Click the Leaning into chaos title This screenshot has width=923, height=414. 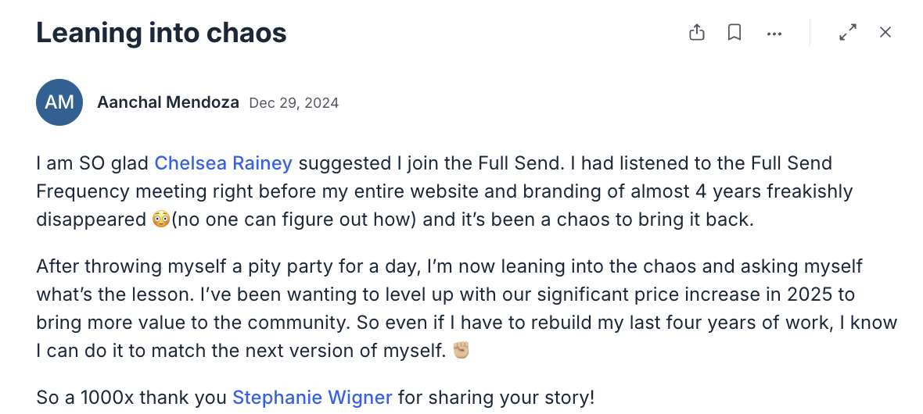tap(161, 32)
